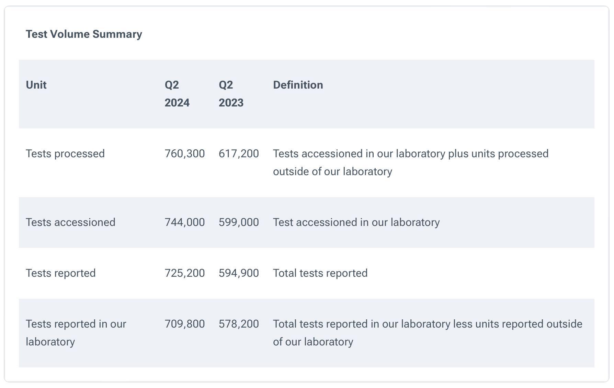Click the Unit column header
Viewport: 614px width, 388px height.
point(36,85)
